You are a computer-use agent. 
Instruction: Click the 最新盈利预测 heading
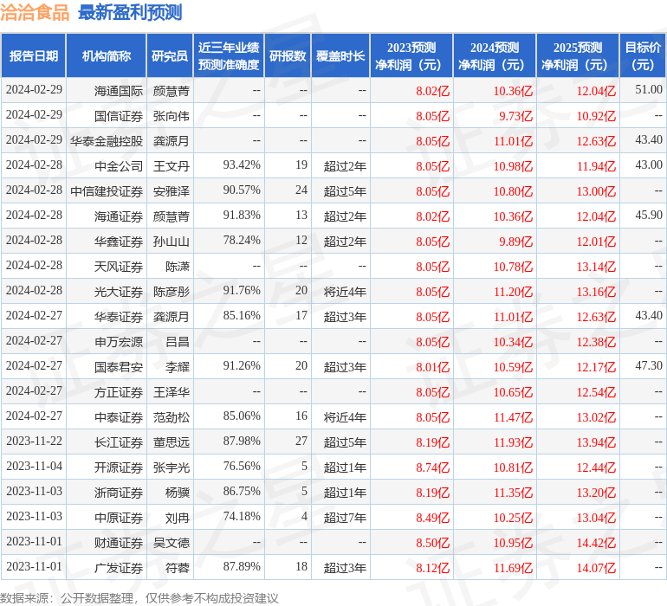tap(130, 12)
